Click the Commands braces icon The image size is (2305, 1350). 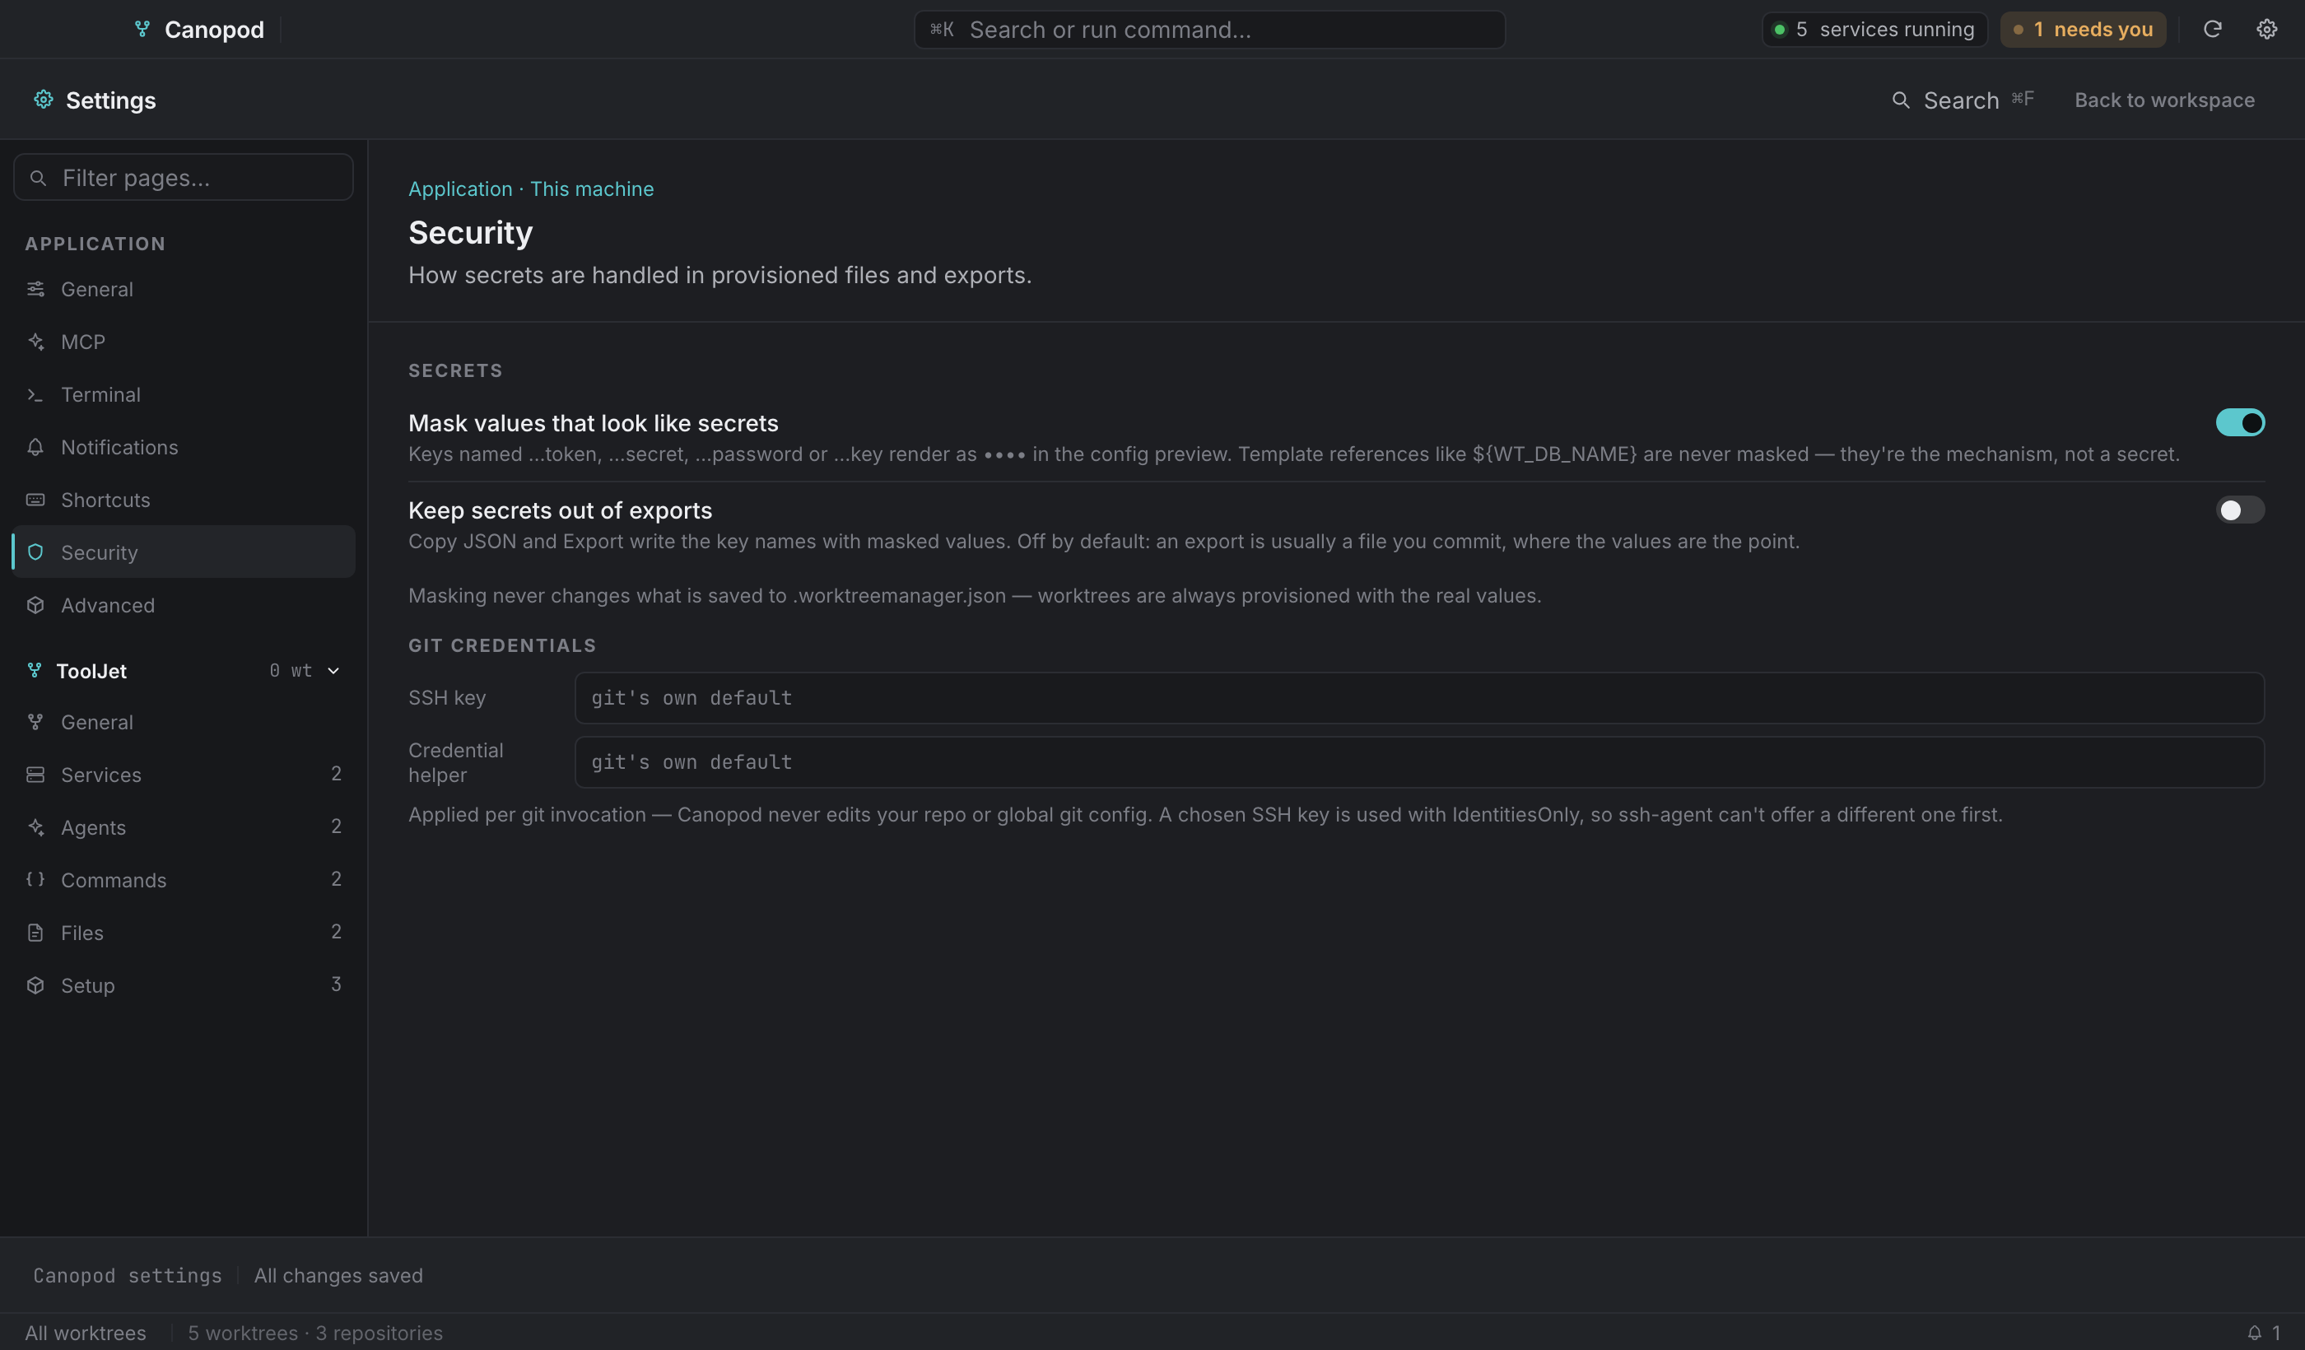tap(35, 879)
